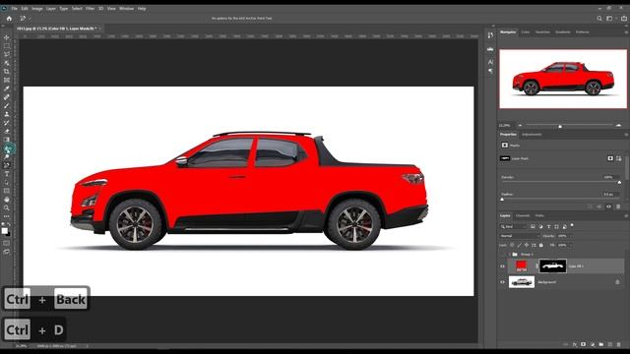The image size is (630, 354).
Task: Open the workspace switcher icon at top right
Action: coord(610,18)
